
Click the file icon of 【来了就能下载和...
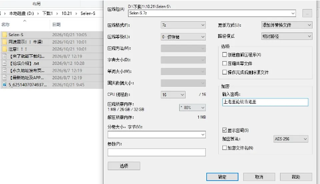tap(4, 56)
